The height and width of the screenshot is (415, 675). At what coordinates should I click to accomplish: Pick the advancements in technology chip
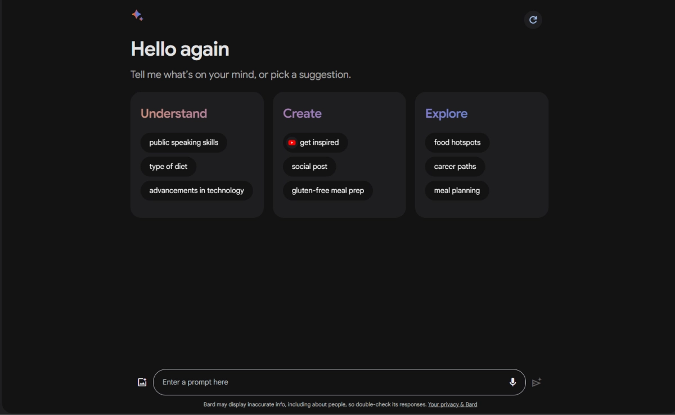click(x=196, y=190)
